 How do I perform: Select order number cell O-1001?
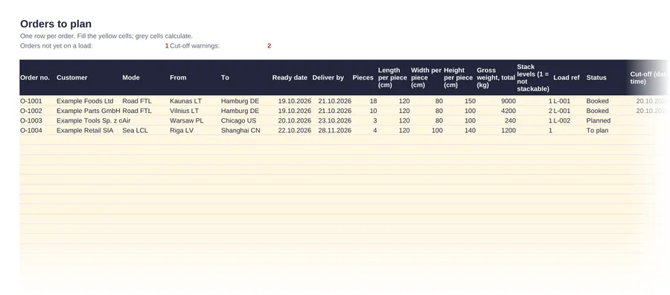pos(31,101)
